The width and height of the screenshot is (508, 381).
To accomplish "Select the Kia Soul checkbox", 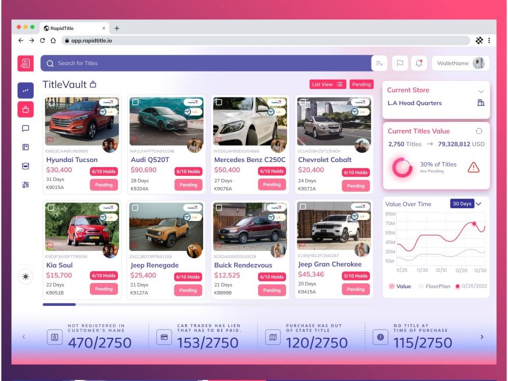I will tap(51, 208).
